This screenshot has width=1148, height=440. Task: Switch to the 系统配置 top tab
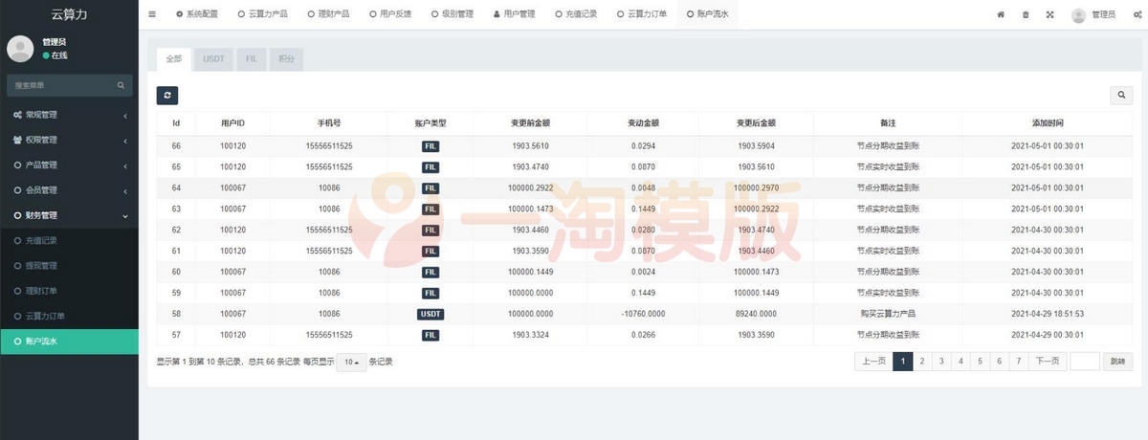click(197, 14)
